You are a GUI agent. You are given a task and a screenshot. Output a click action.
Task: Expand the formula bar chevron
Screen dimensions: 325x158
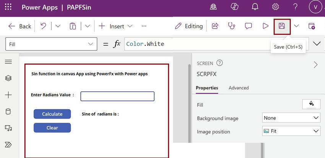(x=317, y=44)
